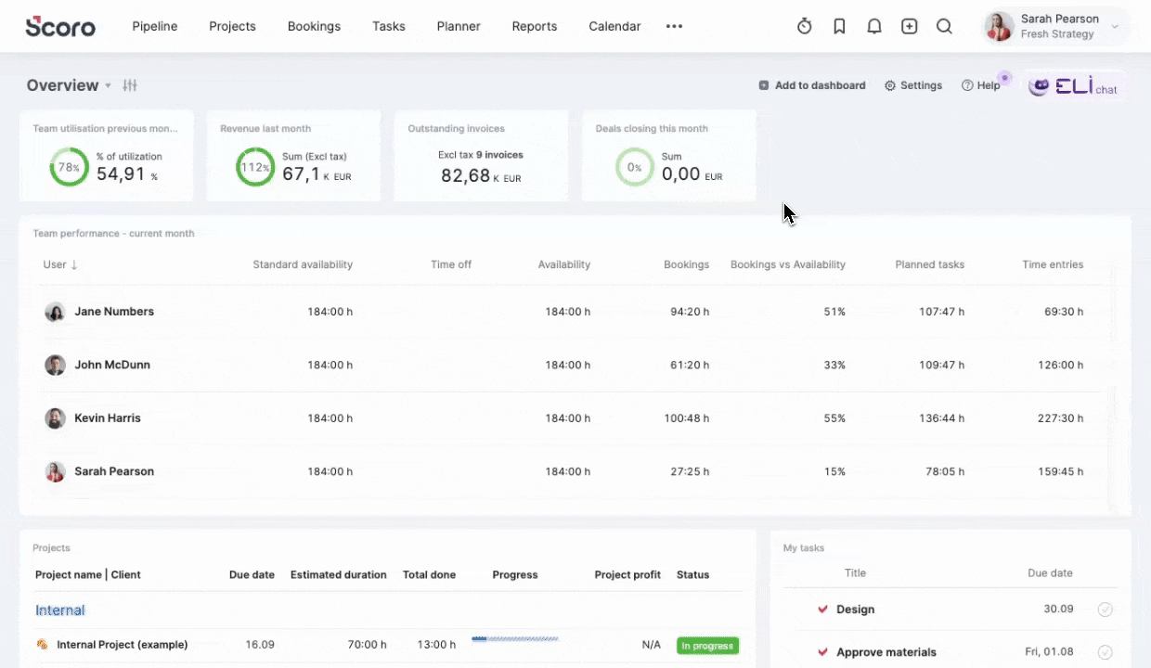Open the notifications bell

pos(874,26)
